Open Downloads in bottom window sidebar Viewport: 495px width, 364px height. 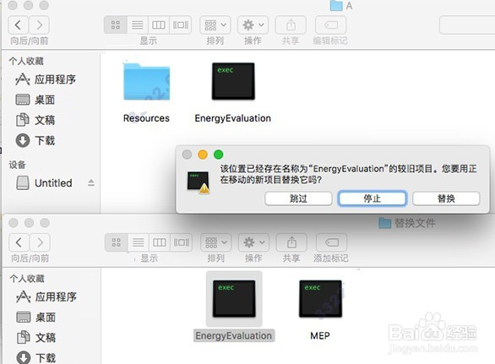[35, 358]
